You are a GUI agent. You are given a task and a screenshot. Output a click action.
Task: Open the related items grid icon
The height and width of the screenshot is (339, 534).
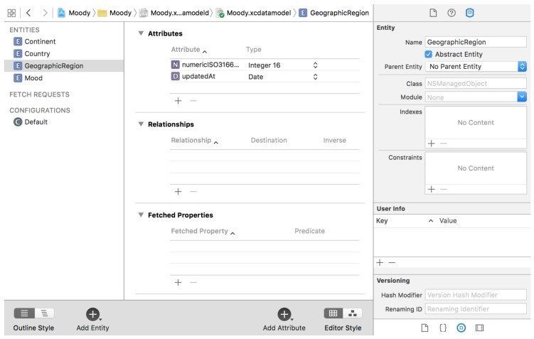[11, 13]
